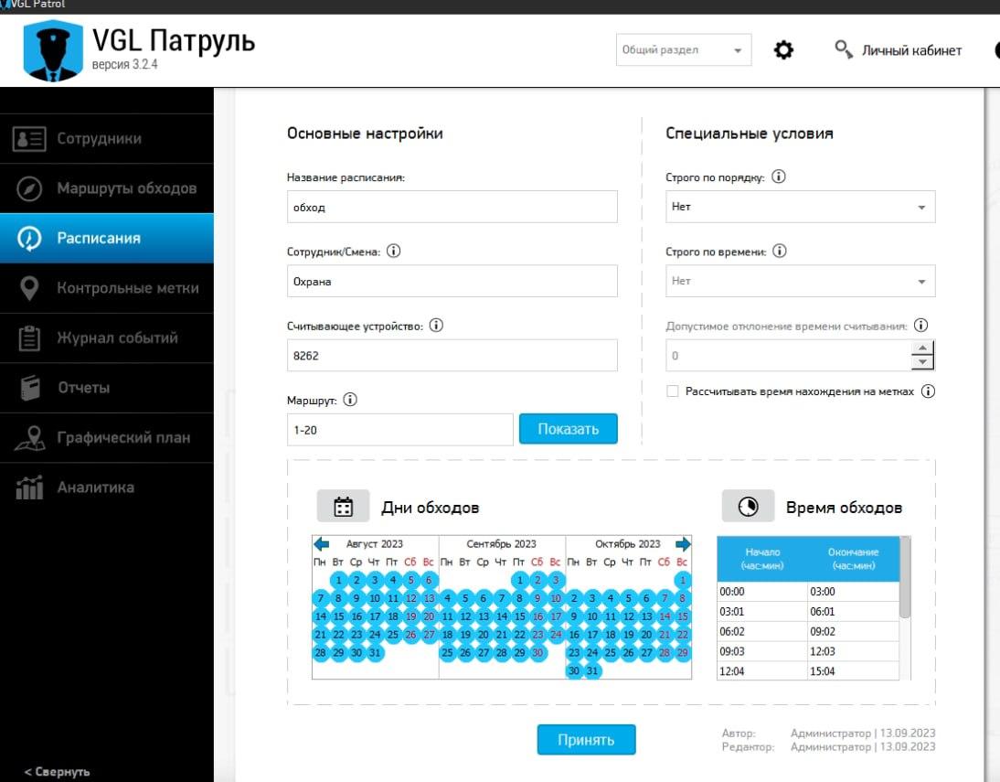Viewport: 1000px width, 782px height.
Task: Click info icon next to Допустимое отклонение
Action: (x=920, y=325)
